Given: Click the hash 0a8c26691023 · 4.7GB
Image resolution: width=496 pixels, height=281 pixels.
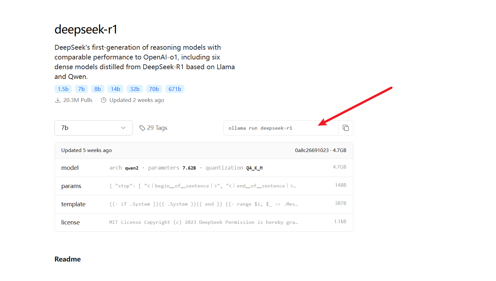Looking at the screenshot, I should pyautogui.click(x=321, y=150).
